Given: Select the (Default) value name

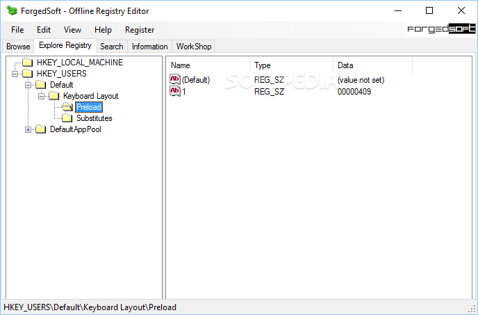Looking at the screenshot, I should 196,80.
